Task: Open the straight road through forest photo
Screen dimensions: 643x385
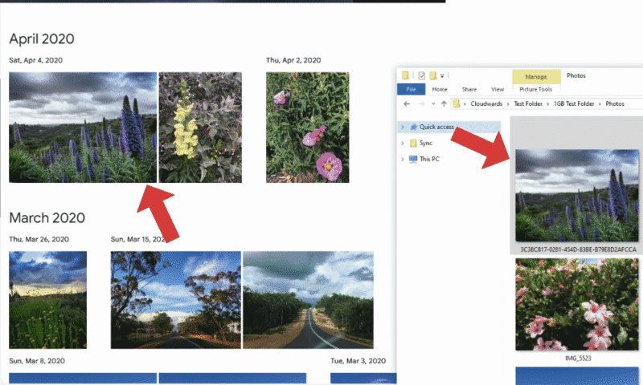Action: click(x=309, y=300)
